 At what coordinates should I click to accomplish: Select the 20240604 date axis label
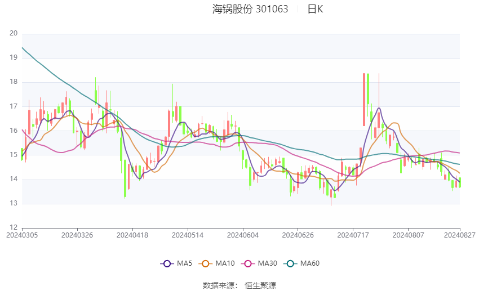point(243,235)
